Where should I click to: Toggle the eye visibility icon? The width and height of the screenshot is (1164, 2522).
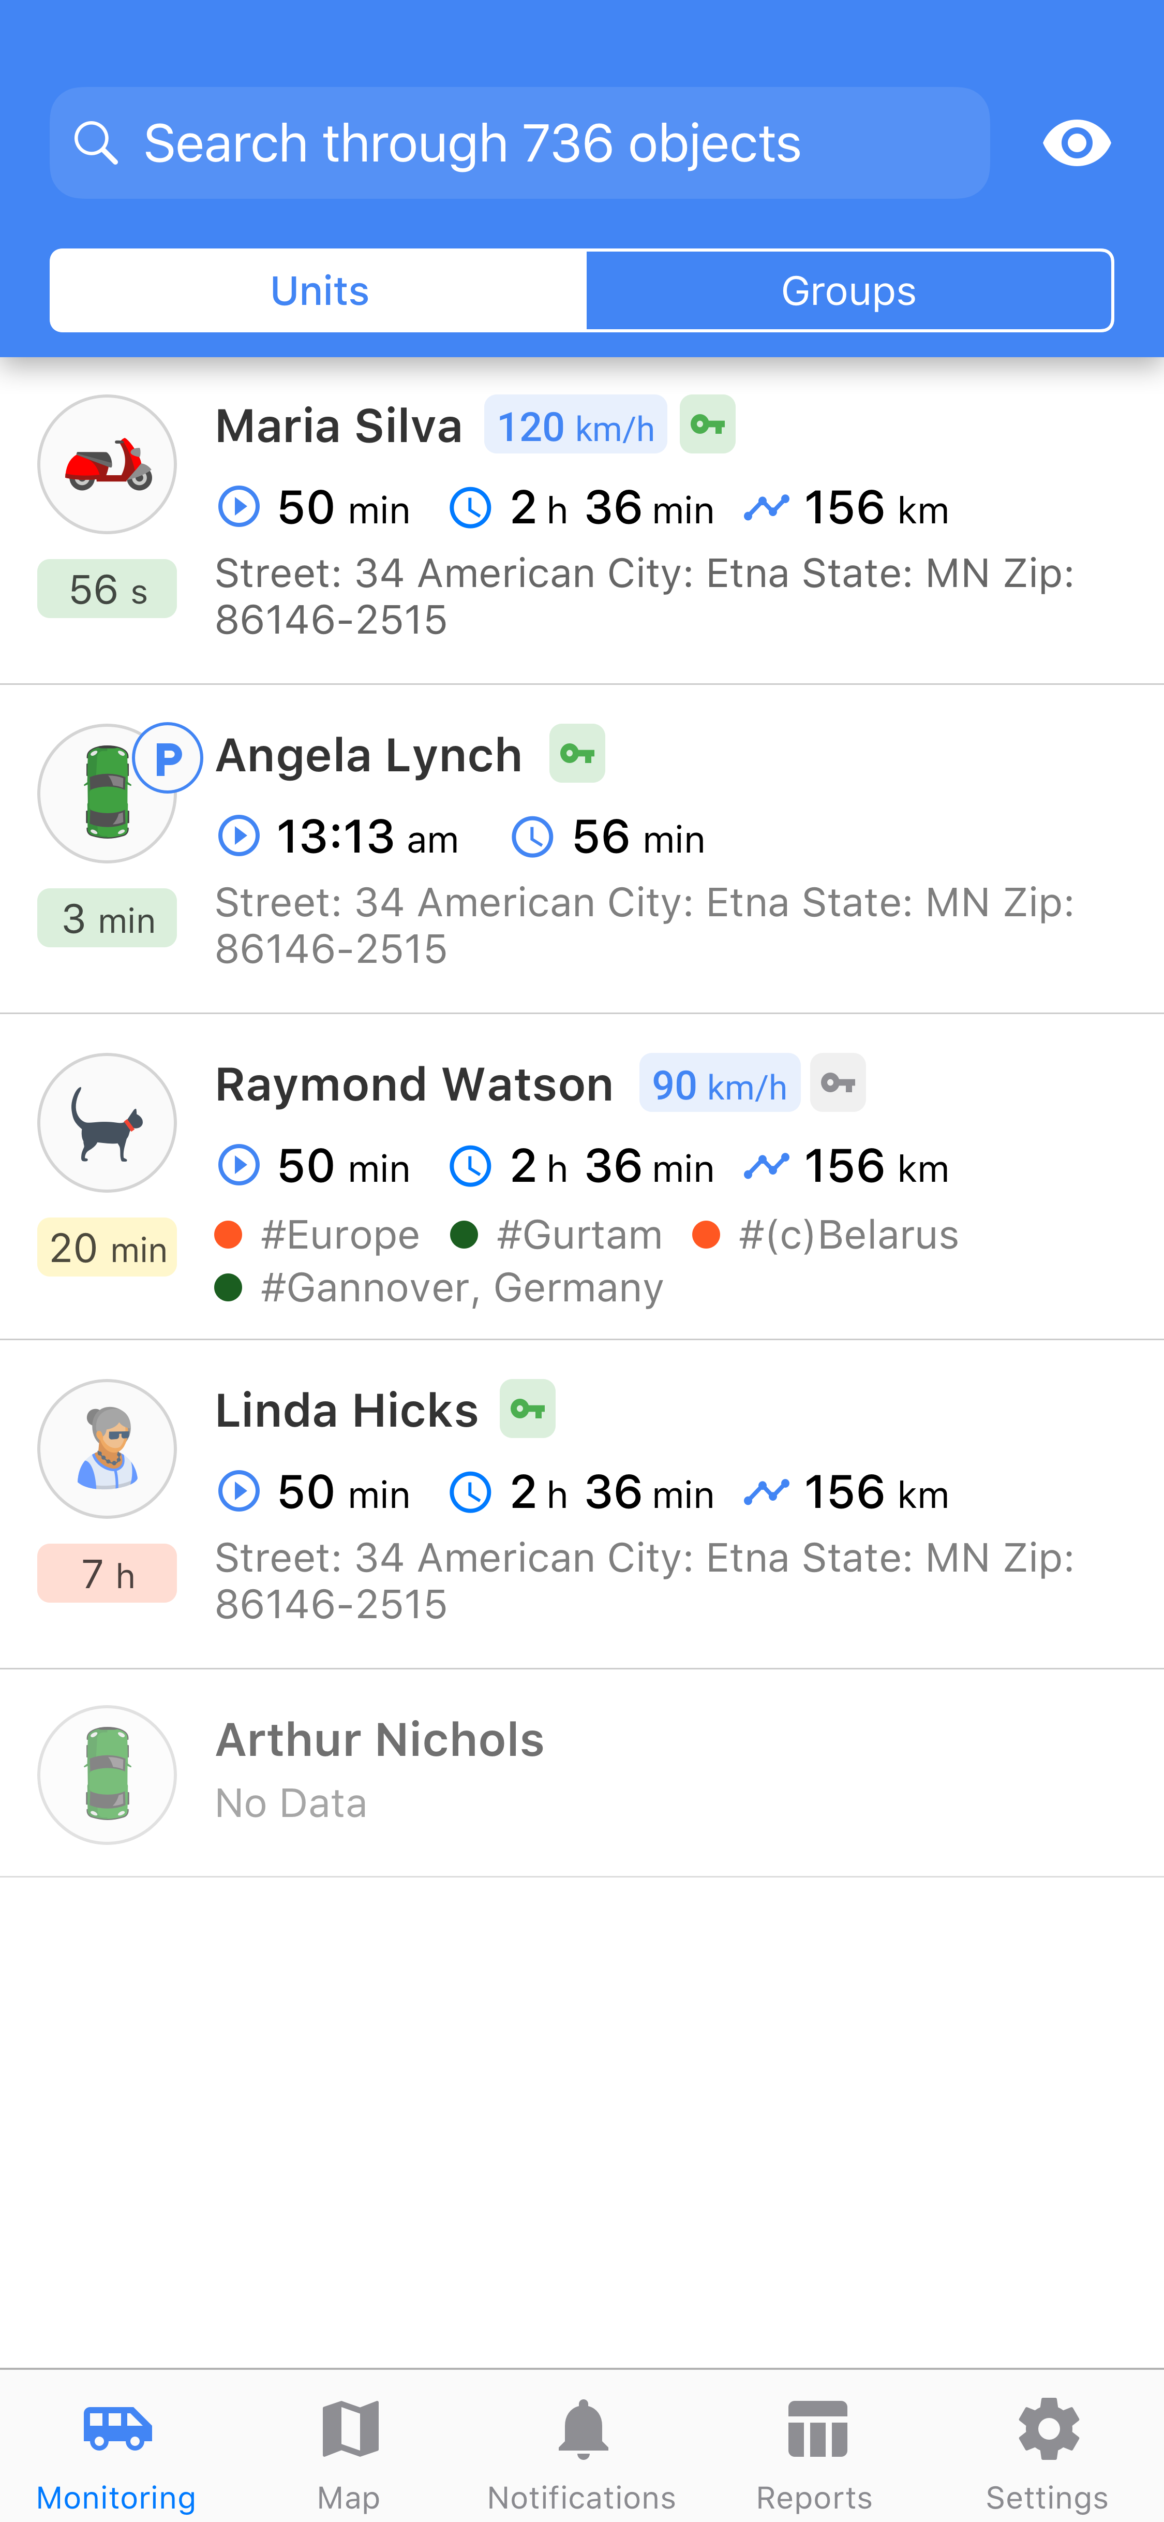1076,143
